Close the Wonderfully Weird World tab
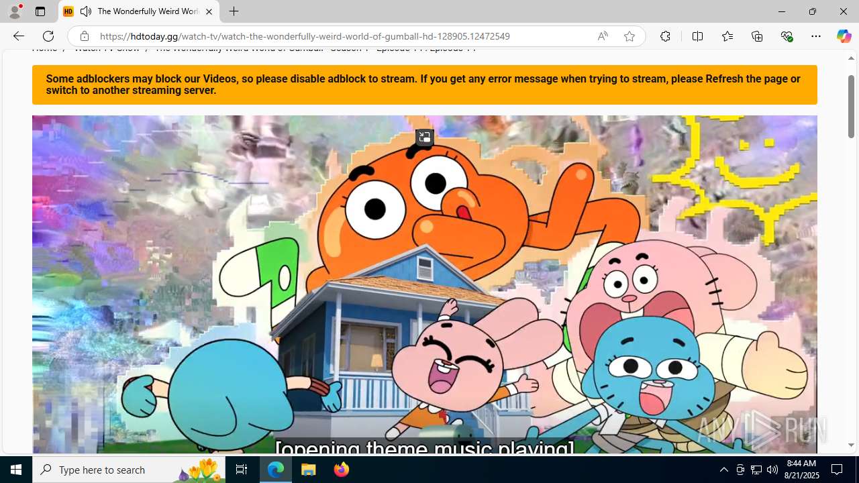This screenshot has width=859, height=483. pyautogui.click(x=209, y=11)
